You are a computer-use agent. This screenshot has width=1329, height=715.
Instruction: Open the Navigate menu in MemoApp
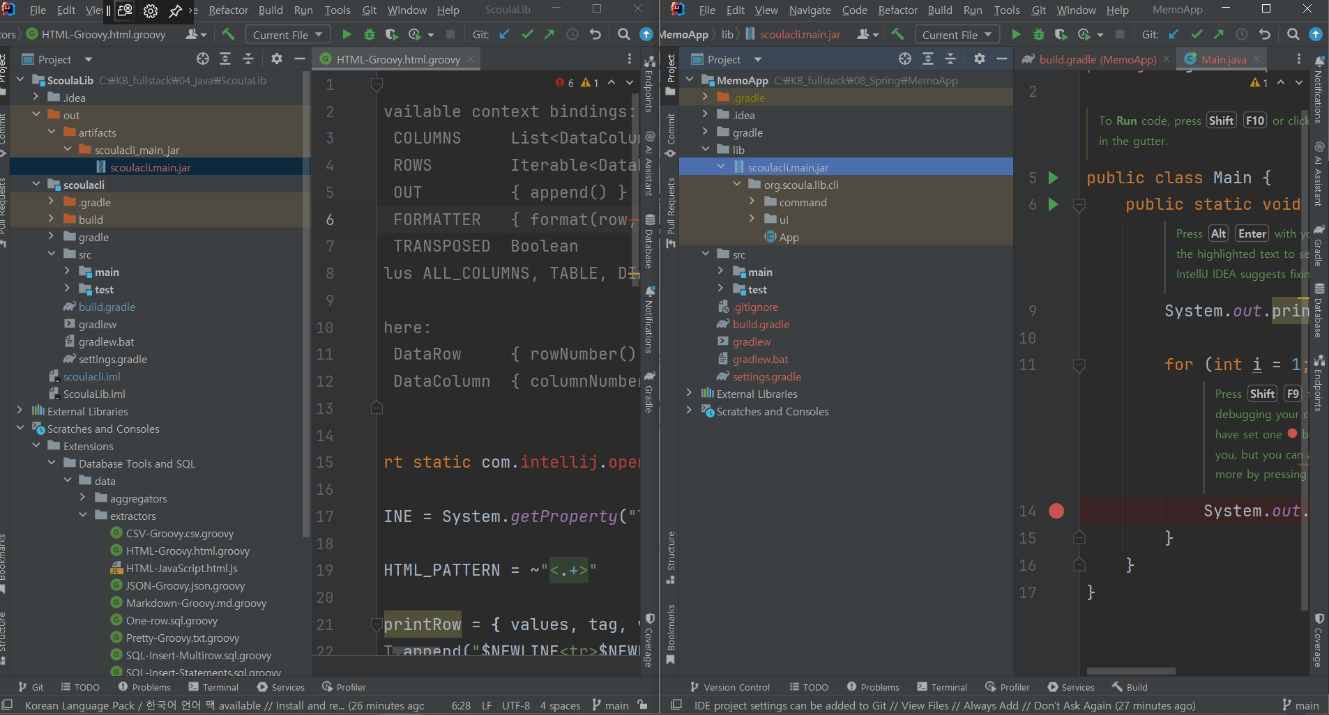click(810, 10)
